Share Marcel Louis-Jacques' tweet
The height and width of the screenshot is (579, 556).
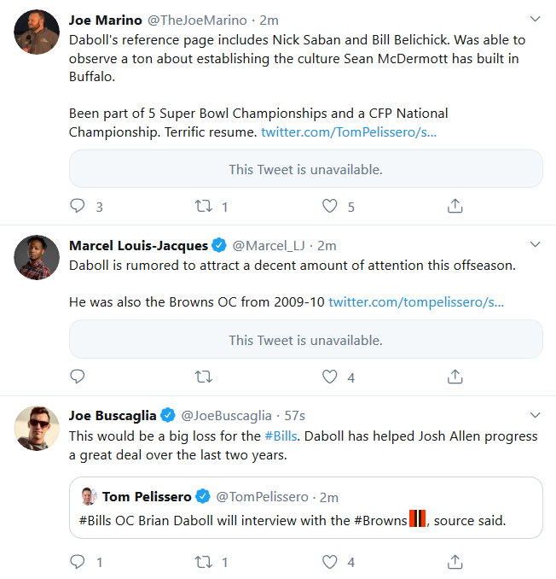455,377
